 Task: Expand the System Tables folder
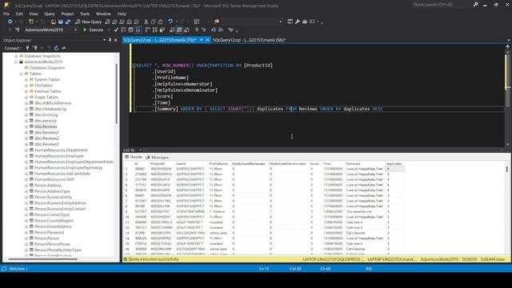(x=26, y=79)
